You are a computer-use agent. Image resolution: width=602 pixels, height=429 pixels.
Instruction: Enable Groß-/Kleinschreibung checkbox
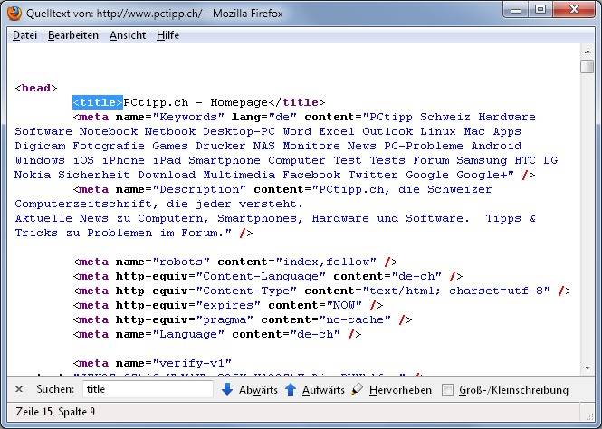click(448, 390)
